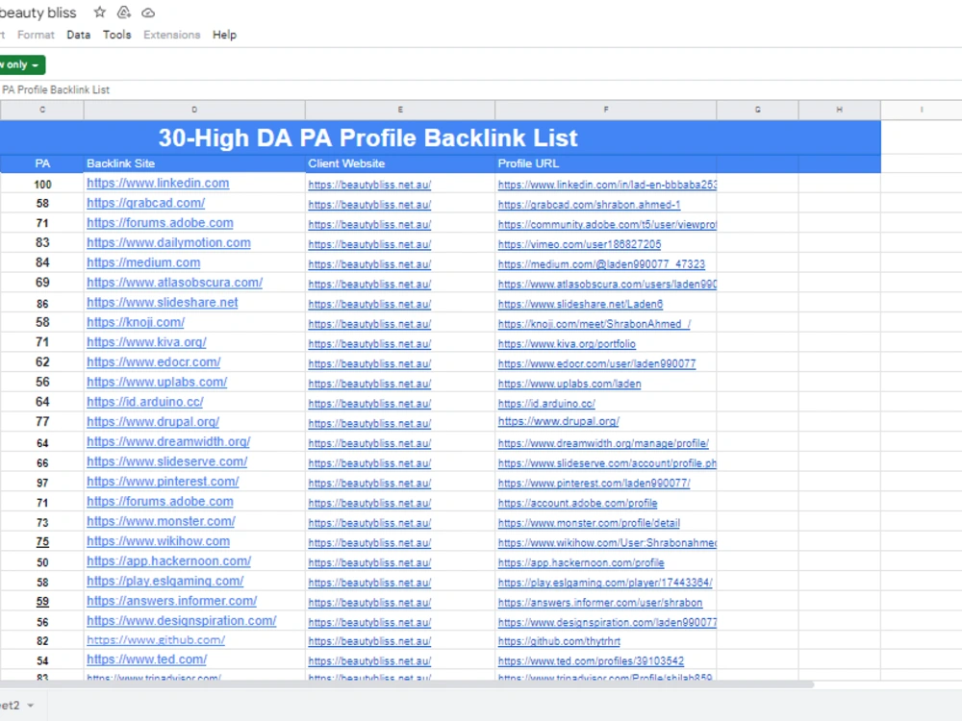Select PA value 97 cell
This screenshot has width=962, height=721.
point(42,483)
